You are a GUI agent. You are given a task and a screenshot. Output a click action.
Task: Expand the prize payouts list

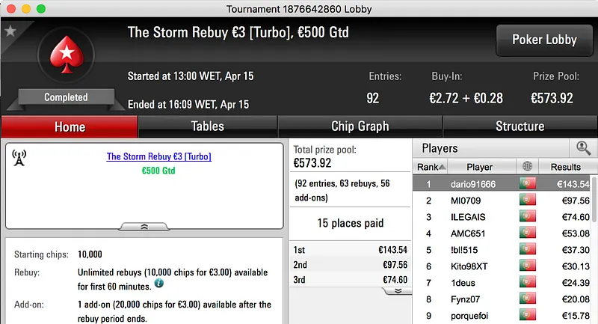398,290
